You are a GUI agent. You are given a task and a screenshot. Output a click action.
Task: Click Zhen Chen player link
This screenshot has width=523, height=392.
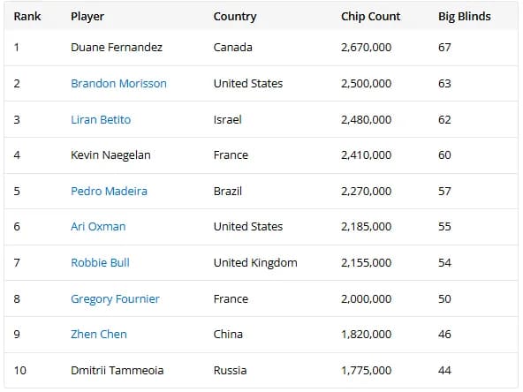(98, 334)
